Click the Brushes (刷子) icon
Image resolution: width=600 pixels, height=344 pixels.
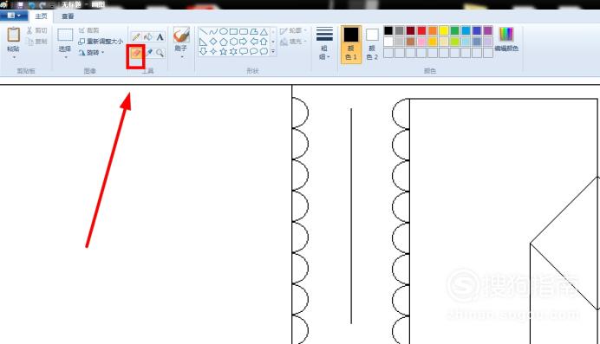click(181, 35)
